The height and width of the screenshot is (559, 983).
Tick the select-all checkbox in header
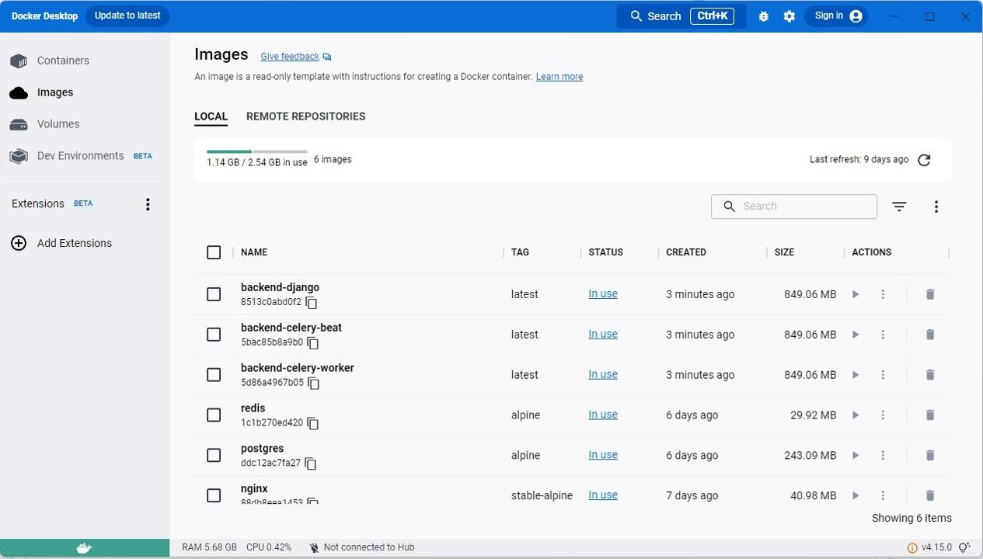coord(214,252)
